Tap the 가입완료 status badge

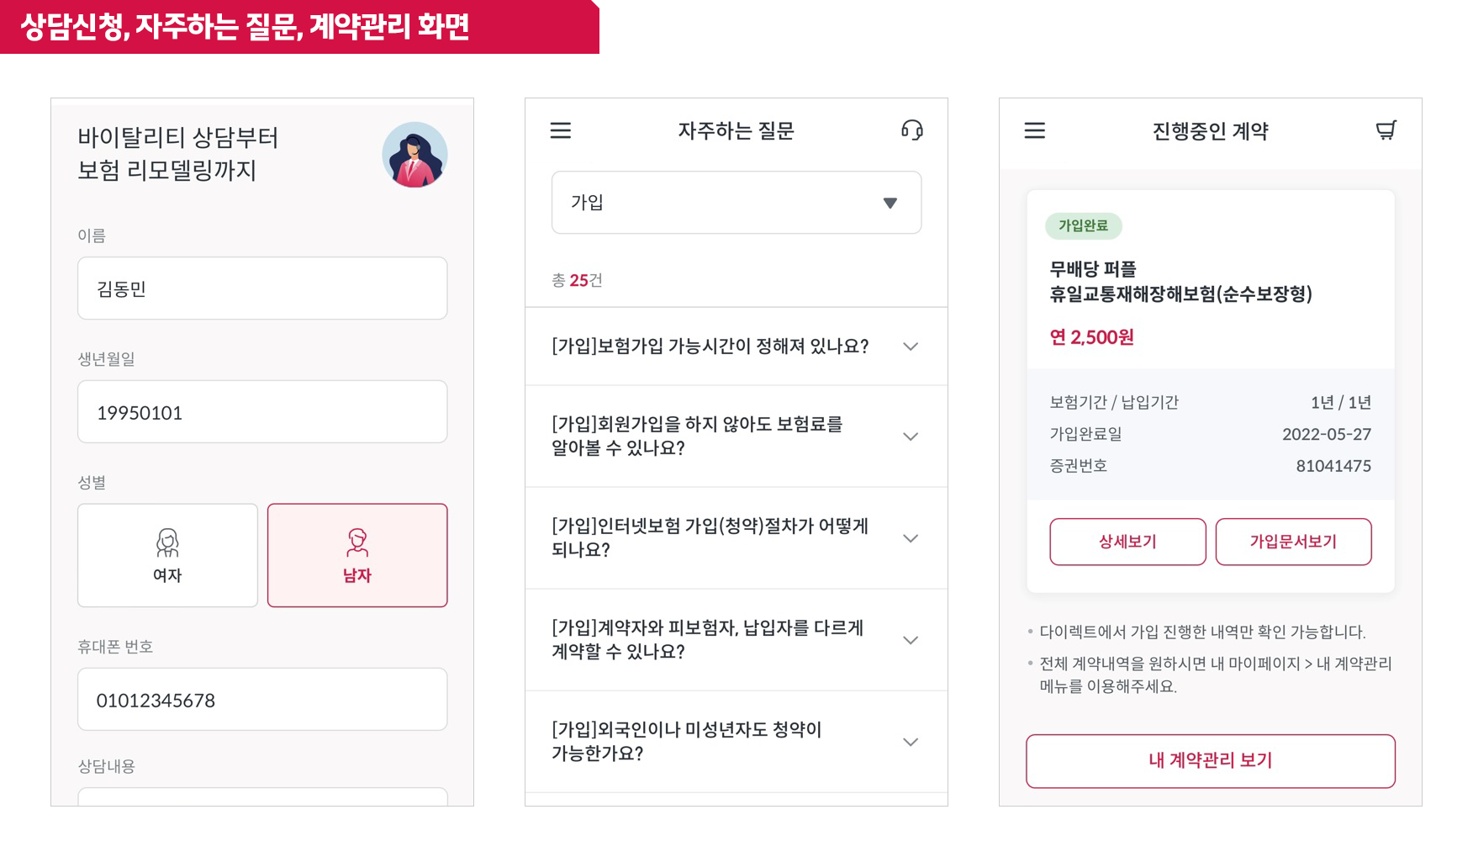1084,225
